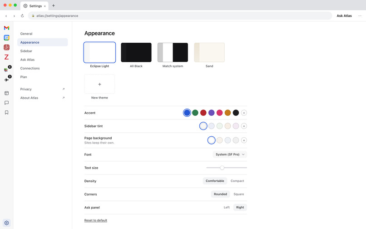Screen dimensions: 366x229
Task: Choose the light green sidebar tint
Action: [x=220, y=126]
